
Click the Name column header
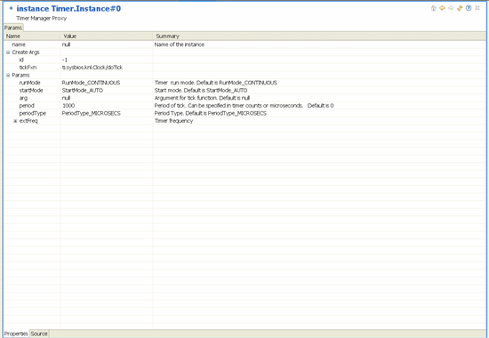pos(32,36)
